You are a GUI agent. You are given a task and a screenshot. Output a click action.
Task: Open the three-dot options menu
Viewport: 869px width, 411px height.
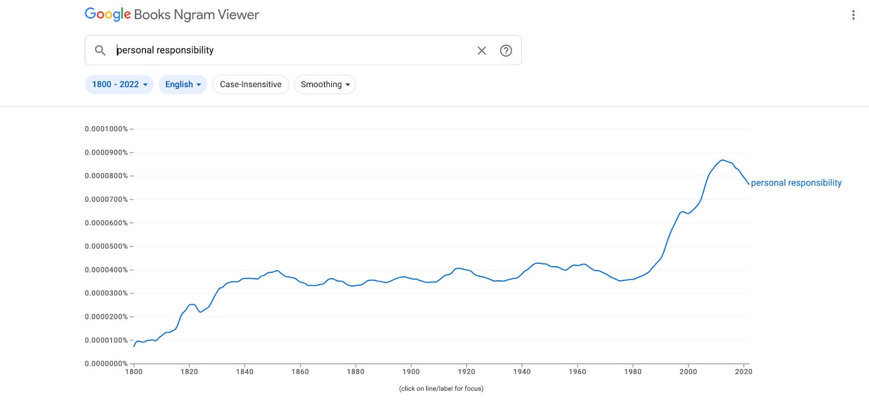pos(853,15)
